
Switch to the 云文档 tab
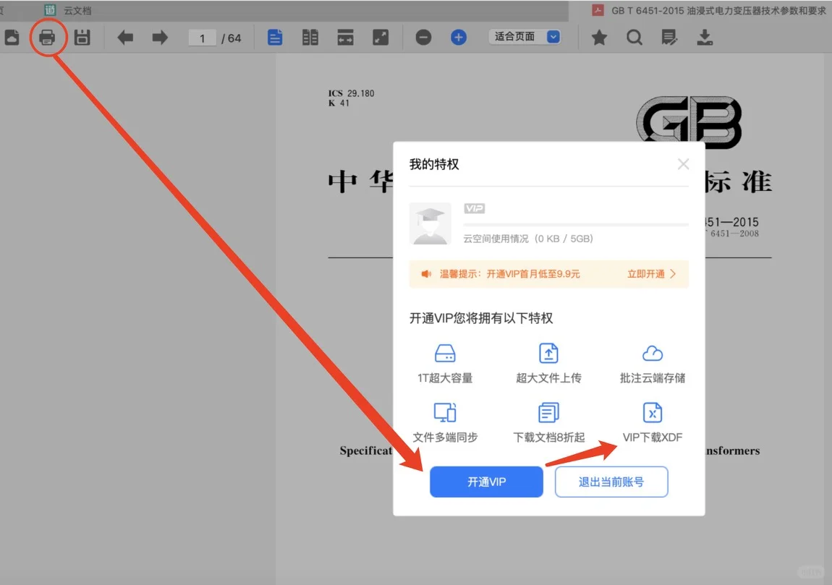68,10
